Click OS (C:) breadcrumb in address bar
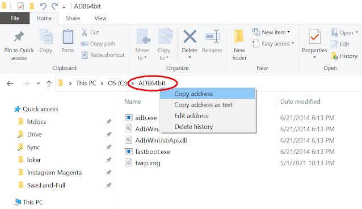Image resolution: width=362 pixels, height=209 pixels. coord(117,83)
